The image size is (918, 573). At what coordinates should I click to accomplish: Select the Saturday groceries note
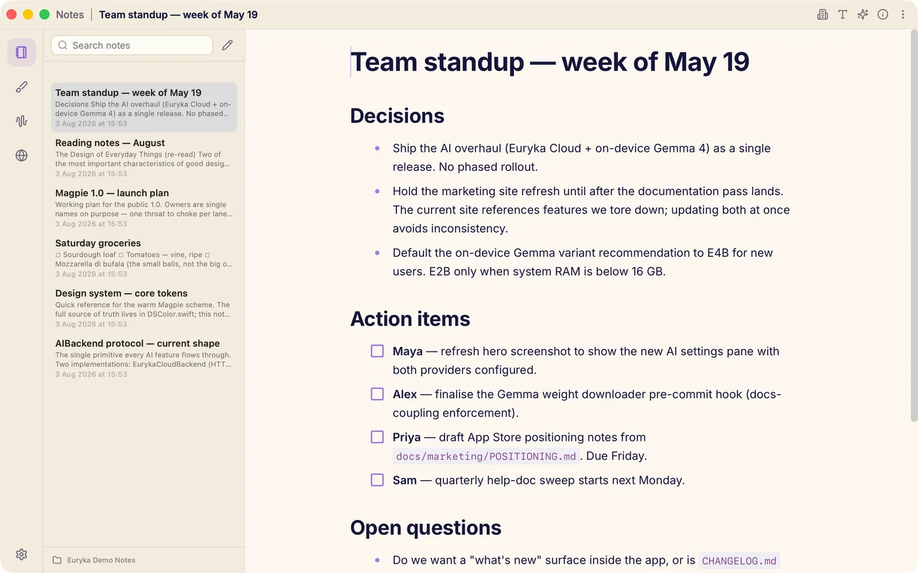coord(144,258)
